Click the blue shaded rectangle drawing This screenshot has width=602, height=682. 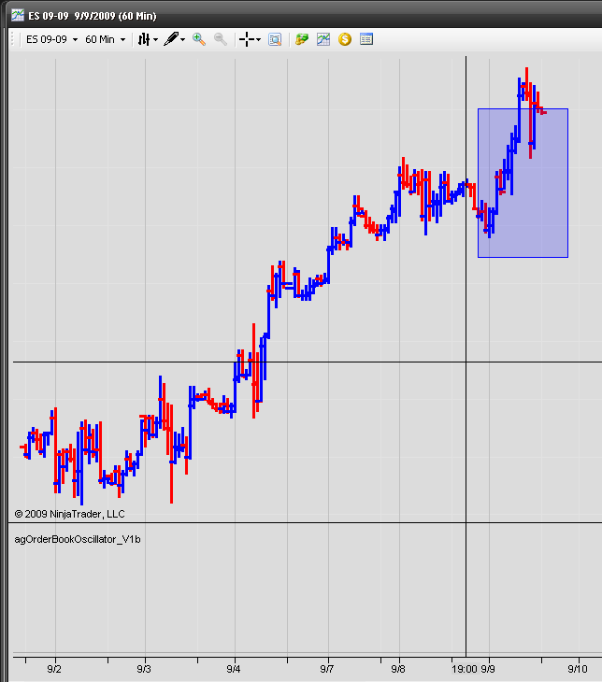click(x=523, y=183)
